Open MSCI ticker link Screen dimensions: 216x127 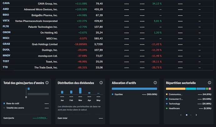[x=6, y=38]
